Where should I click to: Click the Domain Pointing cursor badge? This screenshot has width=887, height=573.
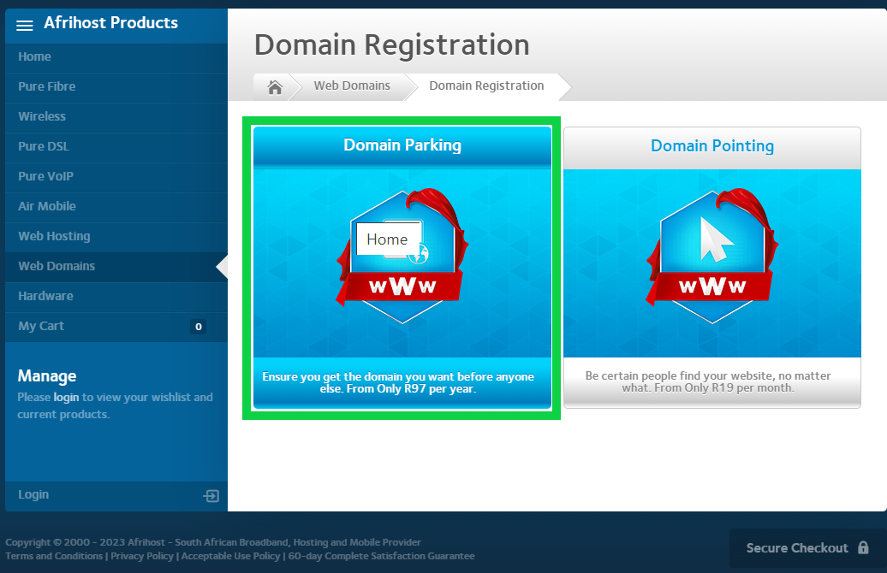711,256
